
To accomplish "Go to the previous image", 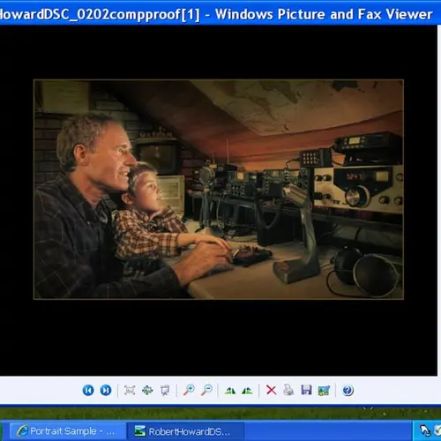I will [88, 391].
